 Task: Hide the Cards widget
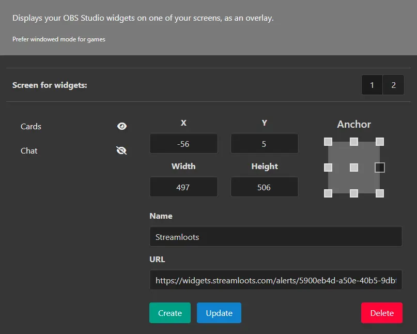122,126
